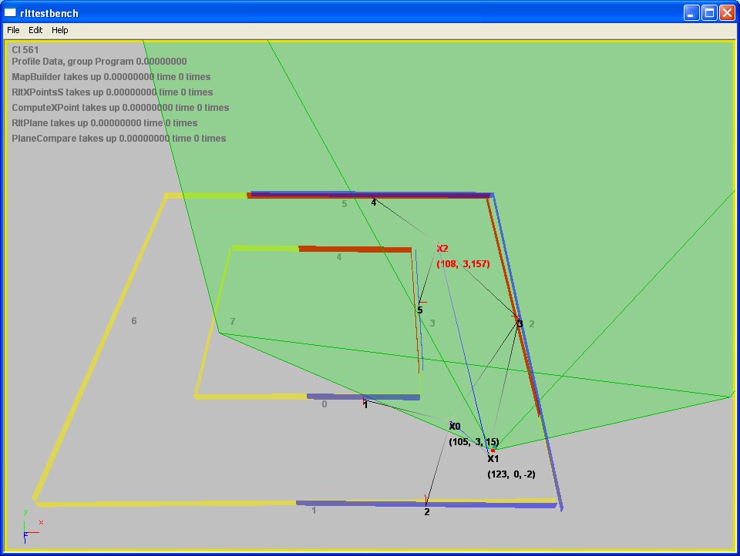Click black vertex 4 on the top edge
Viewport: 740px width, 556px height.
pos(374,203)
